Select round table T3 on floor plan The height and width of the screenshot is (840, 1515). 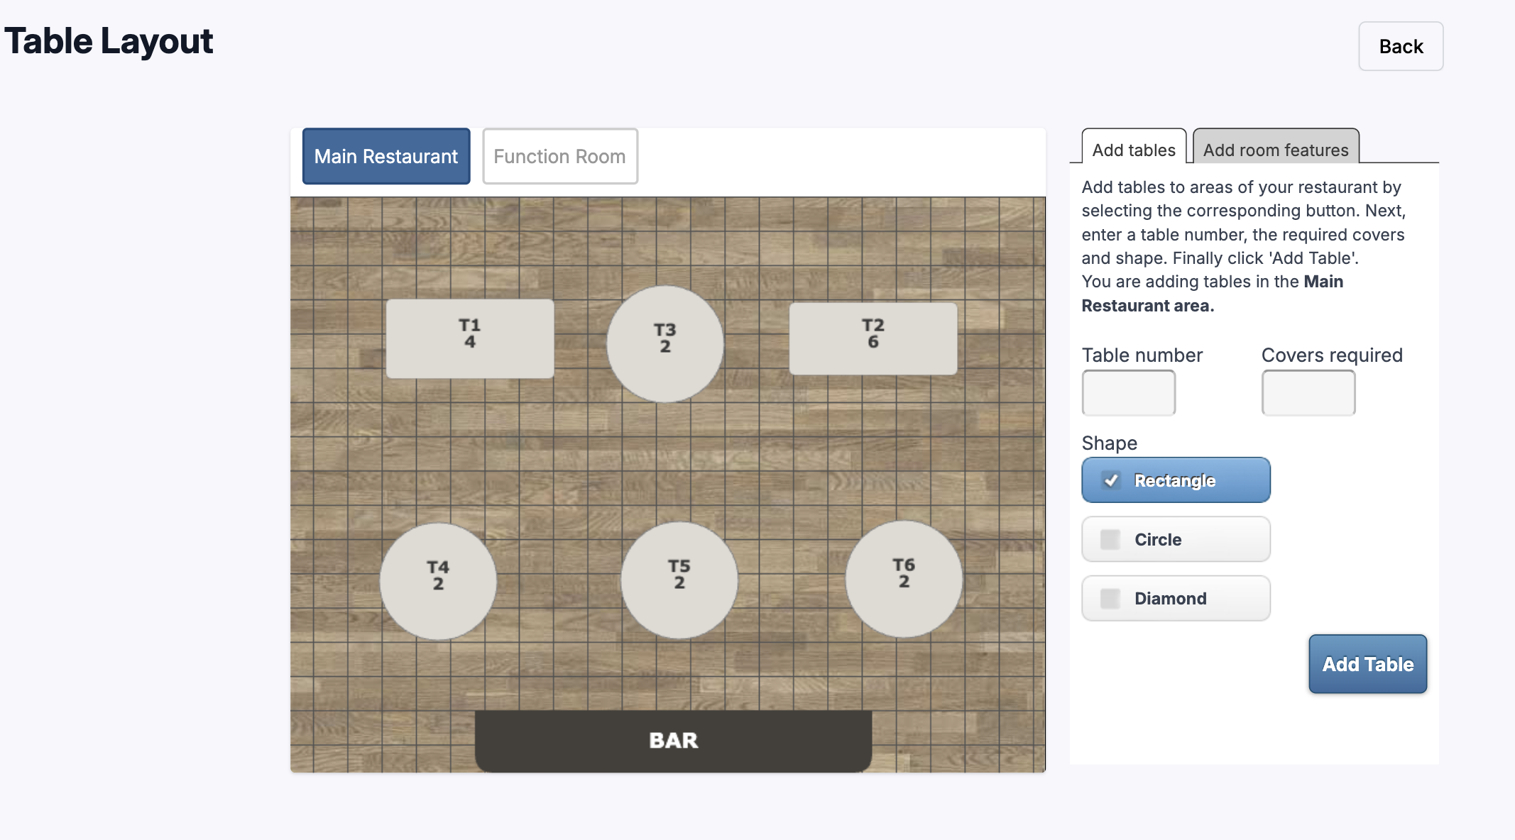tap(665, 344)
